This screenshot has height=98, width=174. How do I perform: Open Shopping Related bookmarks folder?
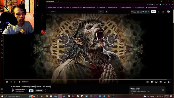[x=51, y=8]
